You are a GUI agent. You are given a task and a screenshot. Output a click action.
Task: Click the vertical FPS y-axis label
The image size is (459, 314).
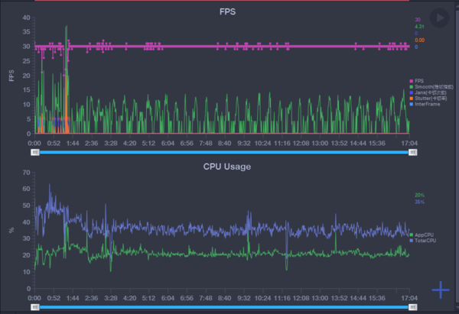[11, 76]
